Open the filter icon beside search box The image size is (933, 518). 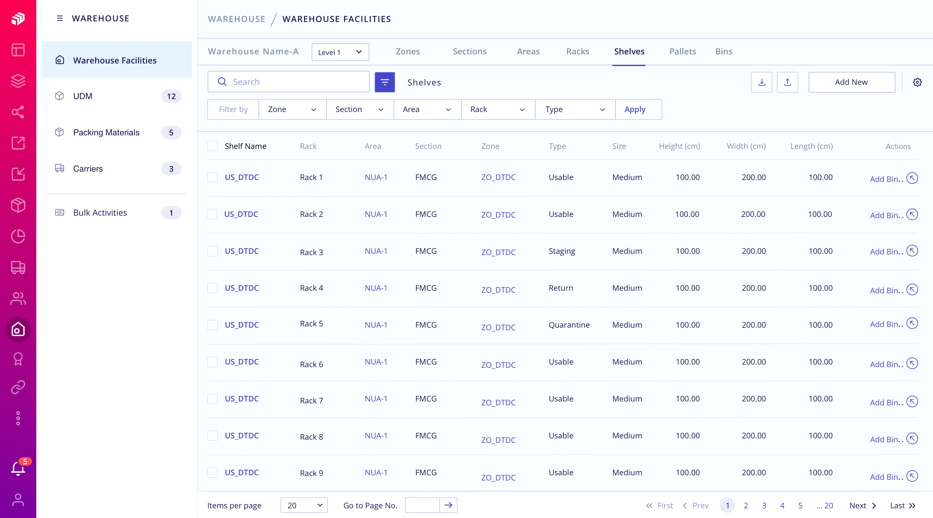tap(385, 82)
